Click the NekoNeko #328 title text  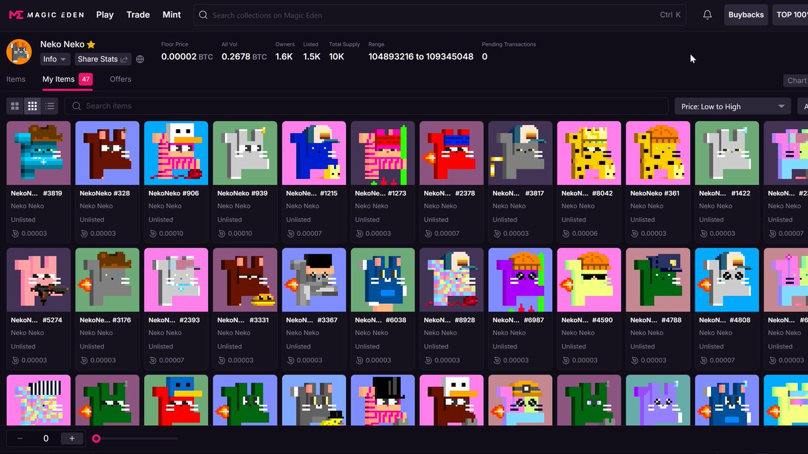pyautogui.click(x=104, y=193)
